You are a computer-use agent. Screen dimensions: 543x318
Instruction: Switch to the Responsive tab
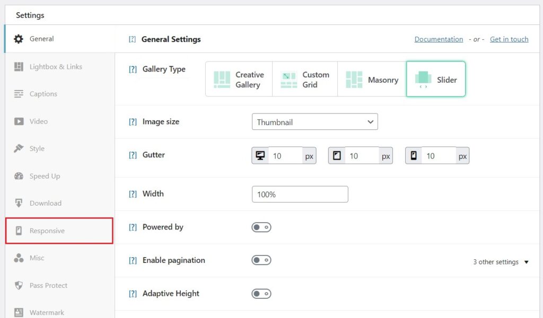pyautogui.click(x=48, y=231)
